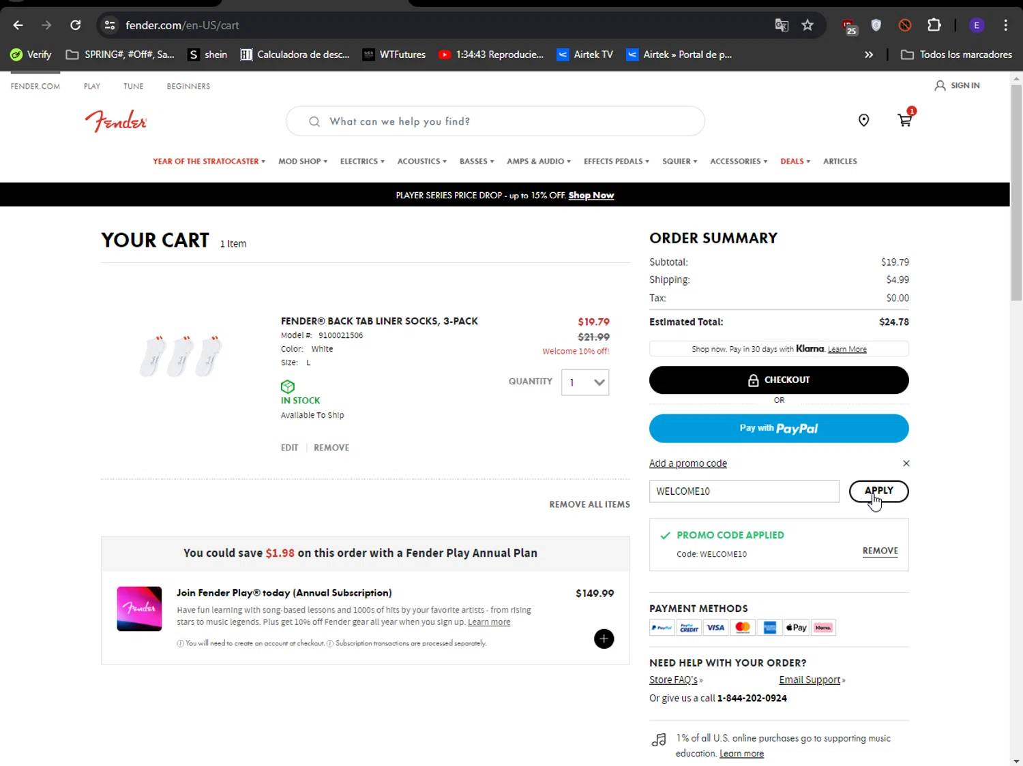Open the Play top link
Viewport: 1023px width, 766px height.
point(92,87)
